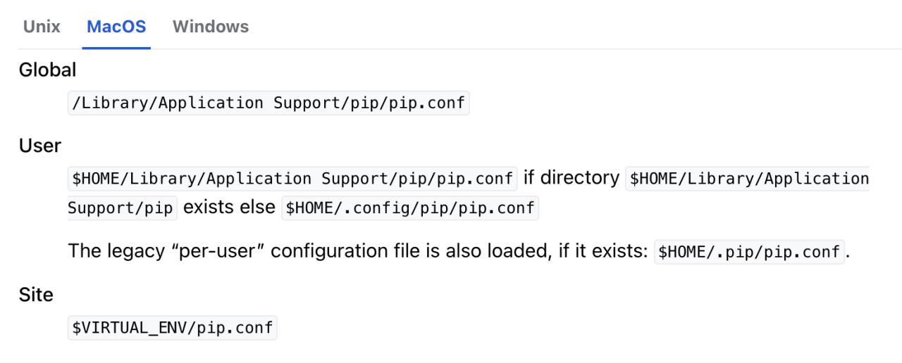Click the words "exists else"

[x=229, y=208]
